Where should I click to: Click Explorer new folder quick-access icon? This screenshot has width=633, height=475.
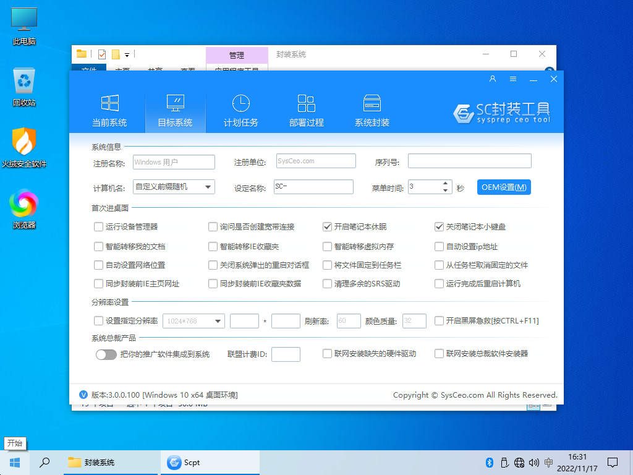click(116, 54)
